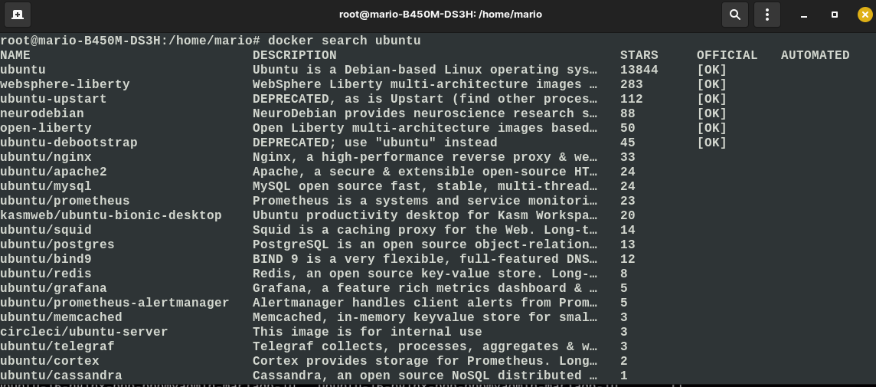Click the kasmweb/ubuntu-bionic-desktop entry
The width and height of the screenshot is (876, 387).
pos(110,215)
